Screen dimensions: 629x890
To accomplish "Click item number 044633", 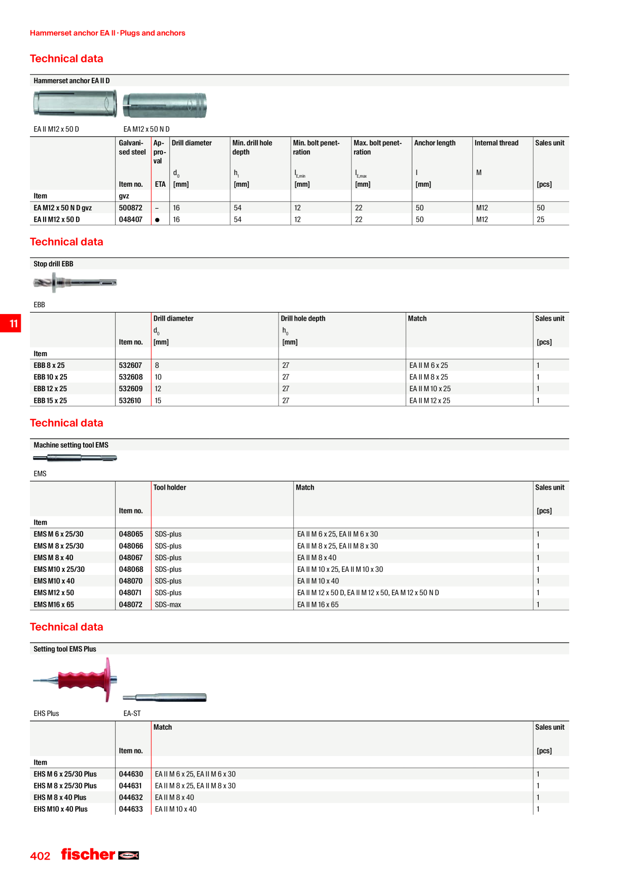I will (x=131, y=809).
